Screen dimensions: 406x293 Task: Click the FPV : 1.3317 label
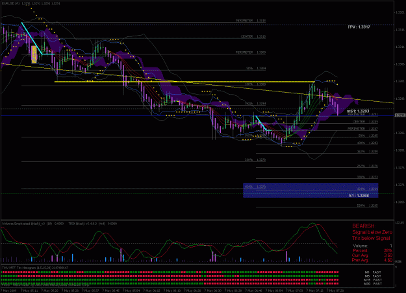pos(359,27)
